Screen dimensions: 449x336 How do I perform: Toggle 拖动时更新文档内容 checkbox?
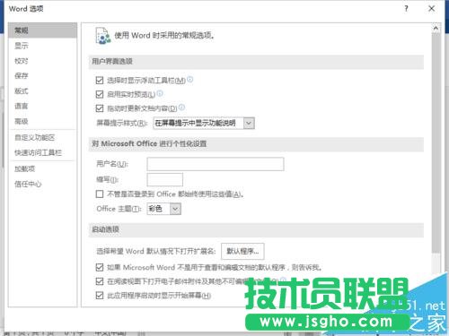point(100,108)
